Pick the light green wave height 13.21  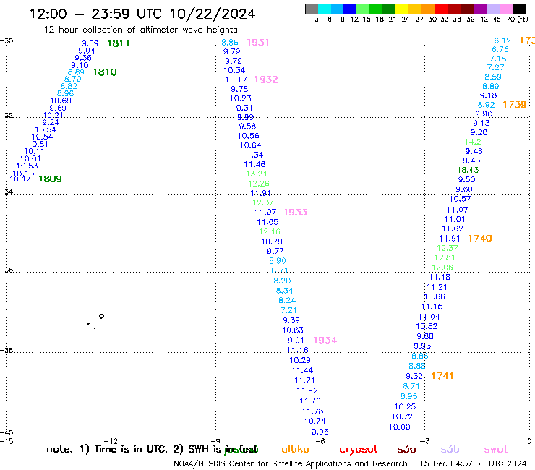[x=257, y=174]
